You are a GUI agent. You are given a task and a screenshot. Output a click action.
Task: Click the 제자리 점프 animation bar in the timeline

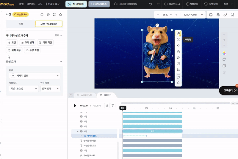point(134,136)
